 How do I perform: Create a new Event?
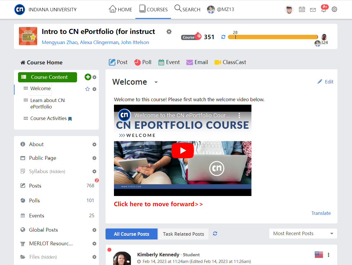(x=169, y=62)
